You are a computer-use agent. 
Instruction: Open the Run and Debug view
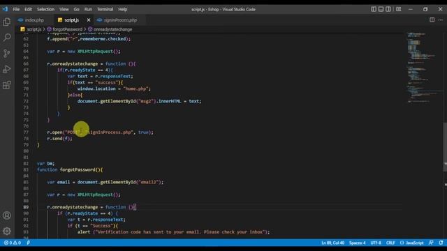click(7, 69)
